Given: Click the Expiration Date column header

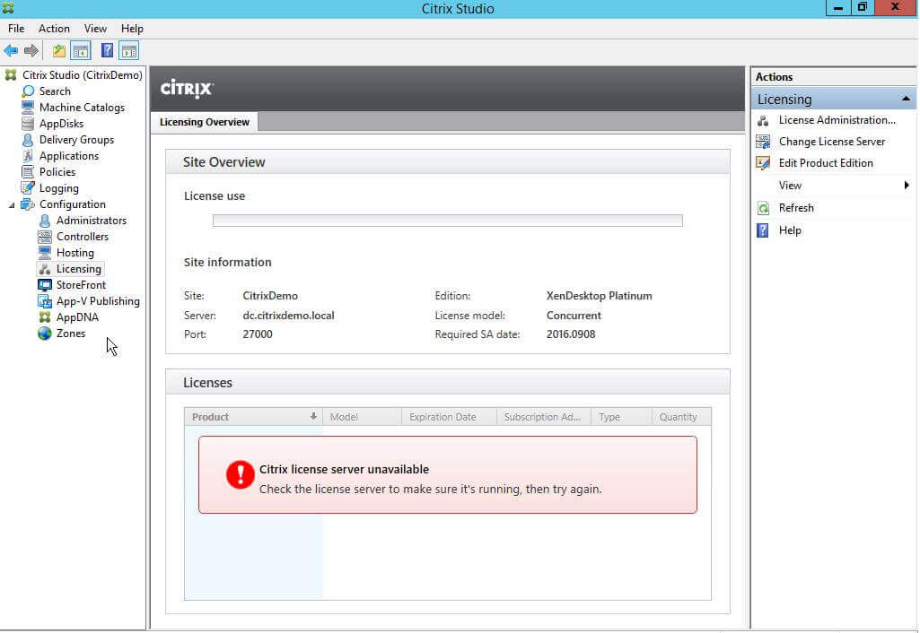Looking at the screenshot, I should (449, 417).
